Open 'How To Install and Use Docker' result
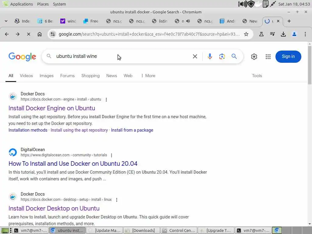The height and width of the screenshot is (234, 312). coord(73,164)
